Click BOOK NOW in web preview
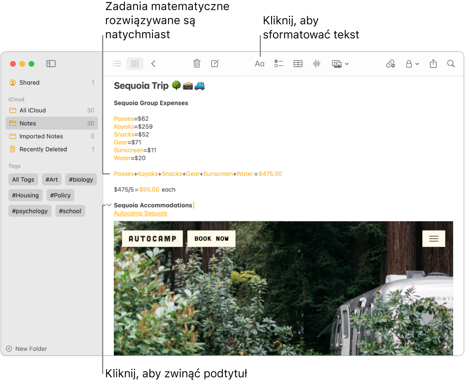 [211, 239]
